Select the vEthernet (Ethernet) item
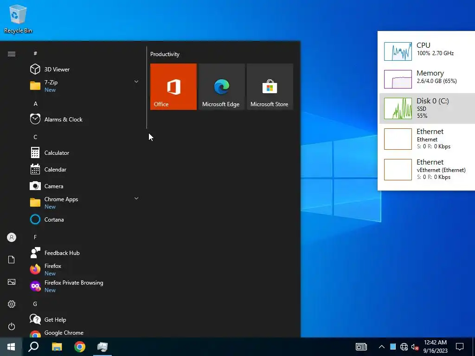The width and height of the screenshot is (475, 356). [x=427, y=170]
